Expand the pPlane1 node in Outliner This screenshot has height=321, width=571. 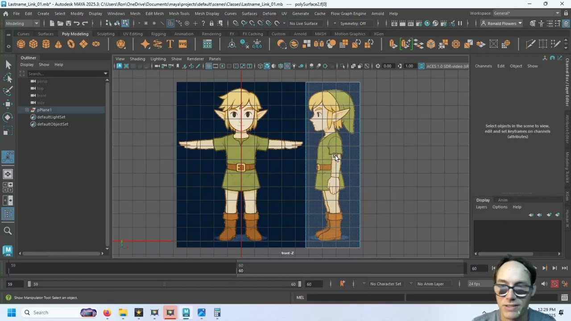(27, 110)
